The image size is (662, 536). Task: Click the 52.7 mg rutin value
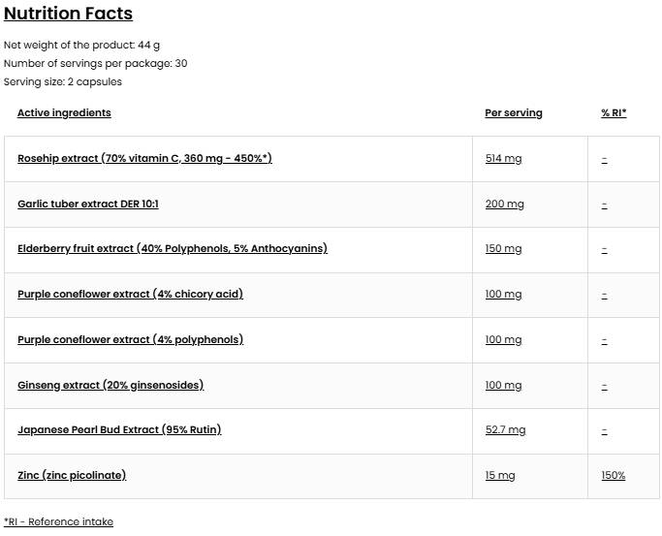click(x=505, y=430)
